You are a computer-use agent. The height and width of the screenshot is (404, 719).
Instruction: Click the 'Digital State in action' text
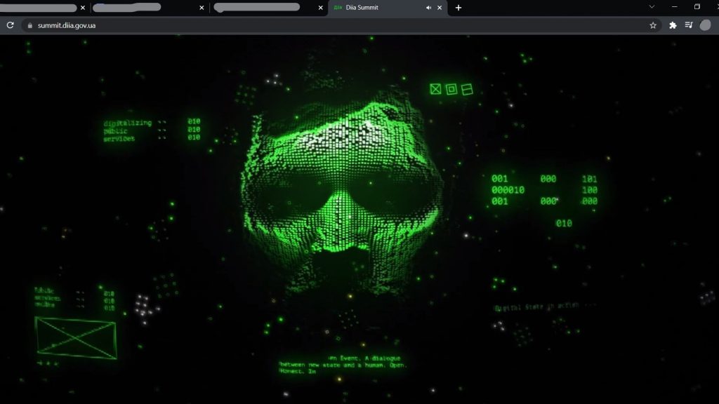536,307
